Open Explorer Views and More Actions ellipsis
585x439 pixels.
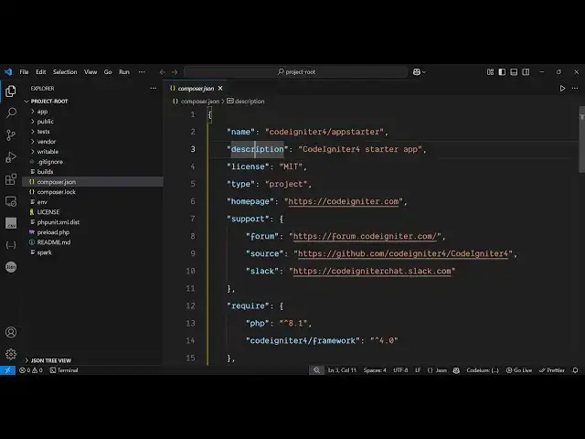(154, 89)
